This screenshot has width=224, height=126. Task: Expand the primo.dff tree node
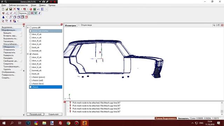point(28,28)
